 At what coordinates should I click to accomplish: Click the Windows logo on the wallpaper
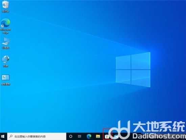tap(133, 69)
